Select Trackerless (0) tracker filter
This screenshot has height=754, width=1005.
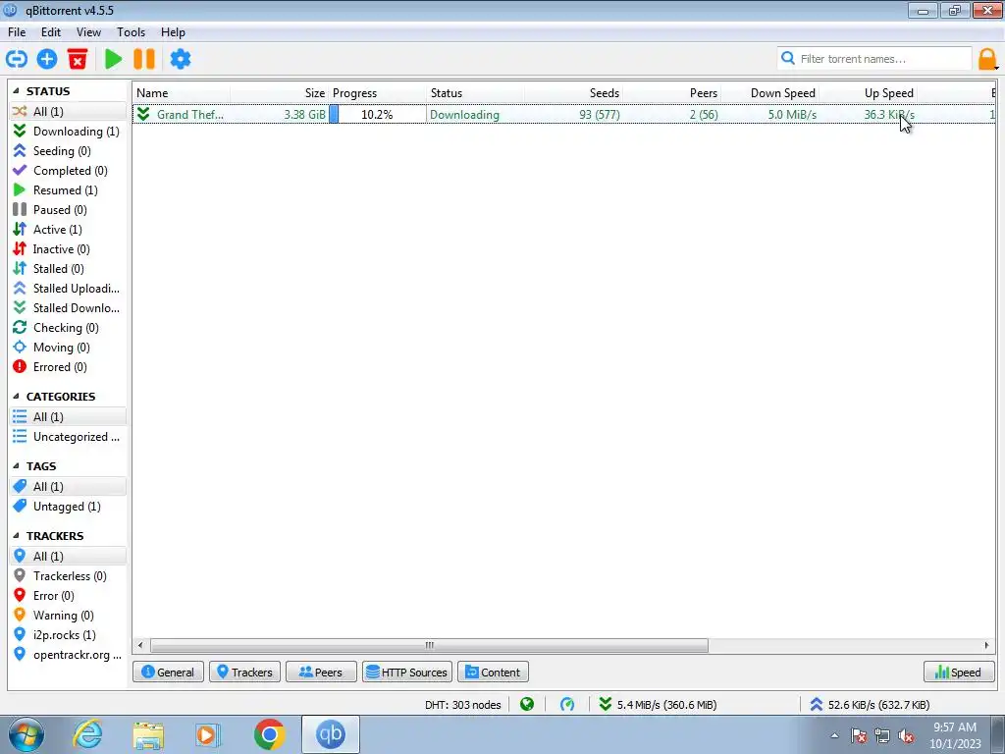point(67,575)
